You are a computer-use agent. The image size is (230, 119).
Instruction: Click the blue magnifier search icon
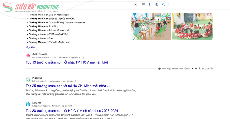pyautogui.click(x=164, y=5)
